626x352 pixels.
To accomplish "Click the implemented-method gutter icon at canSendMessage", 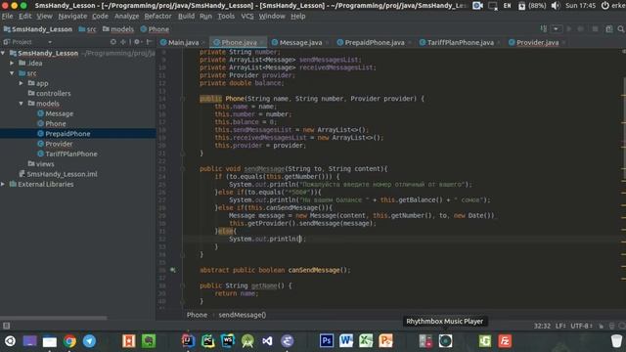I will [x=173, y=270].
